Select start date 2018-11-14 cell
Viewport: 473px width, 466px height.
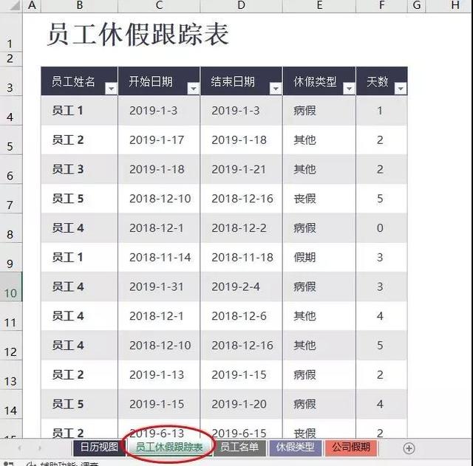click(159, 258)
